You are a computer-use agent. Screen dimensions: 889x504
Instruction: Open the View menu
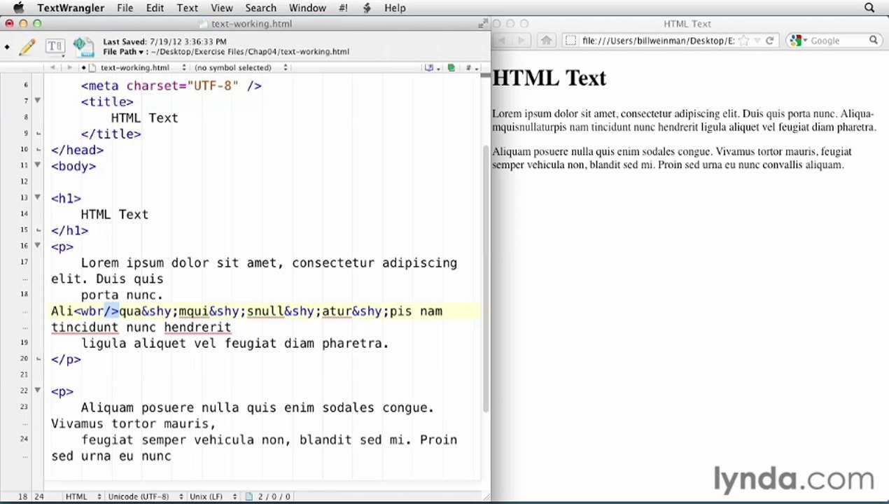(x=222, y=8)
